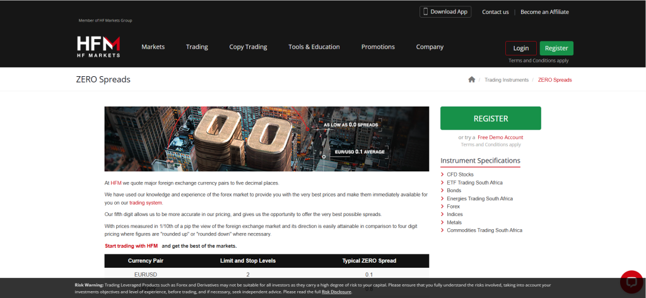Screen dimensions: 646x298
Task: Click the home icon in breadcrumb
Action: click(x=471, y=79)
